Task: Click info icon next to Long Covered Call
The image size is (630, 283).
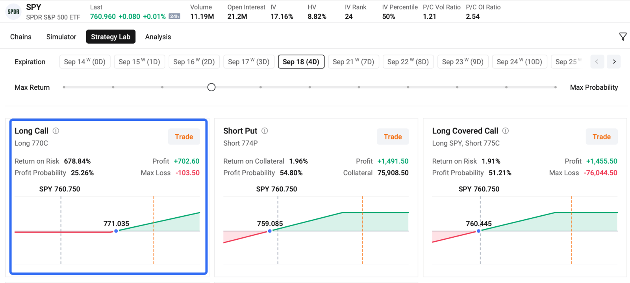Action: [x=506, y=131]
